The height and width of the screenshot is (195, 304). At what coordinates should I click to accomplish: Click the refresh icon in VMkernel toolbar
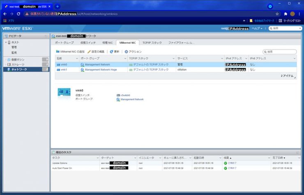tap(111, 52)
